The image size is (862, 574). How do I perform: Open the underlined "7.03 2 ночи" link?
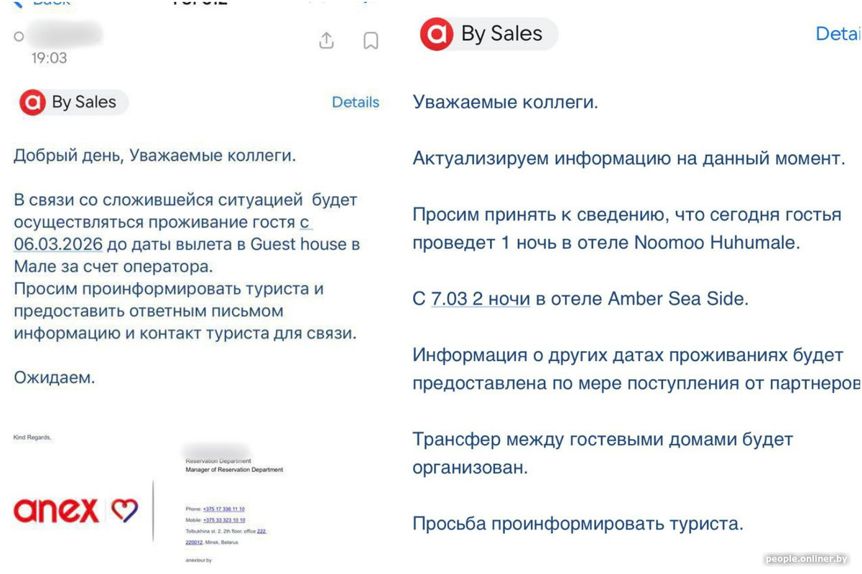[481, 299]
